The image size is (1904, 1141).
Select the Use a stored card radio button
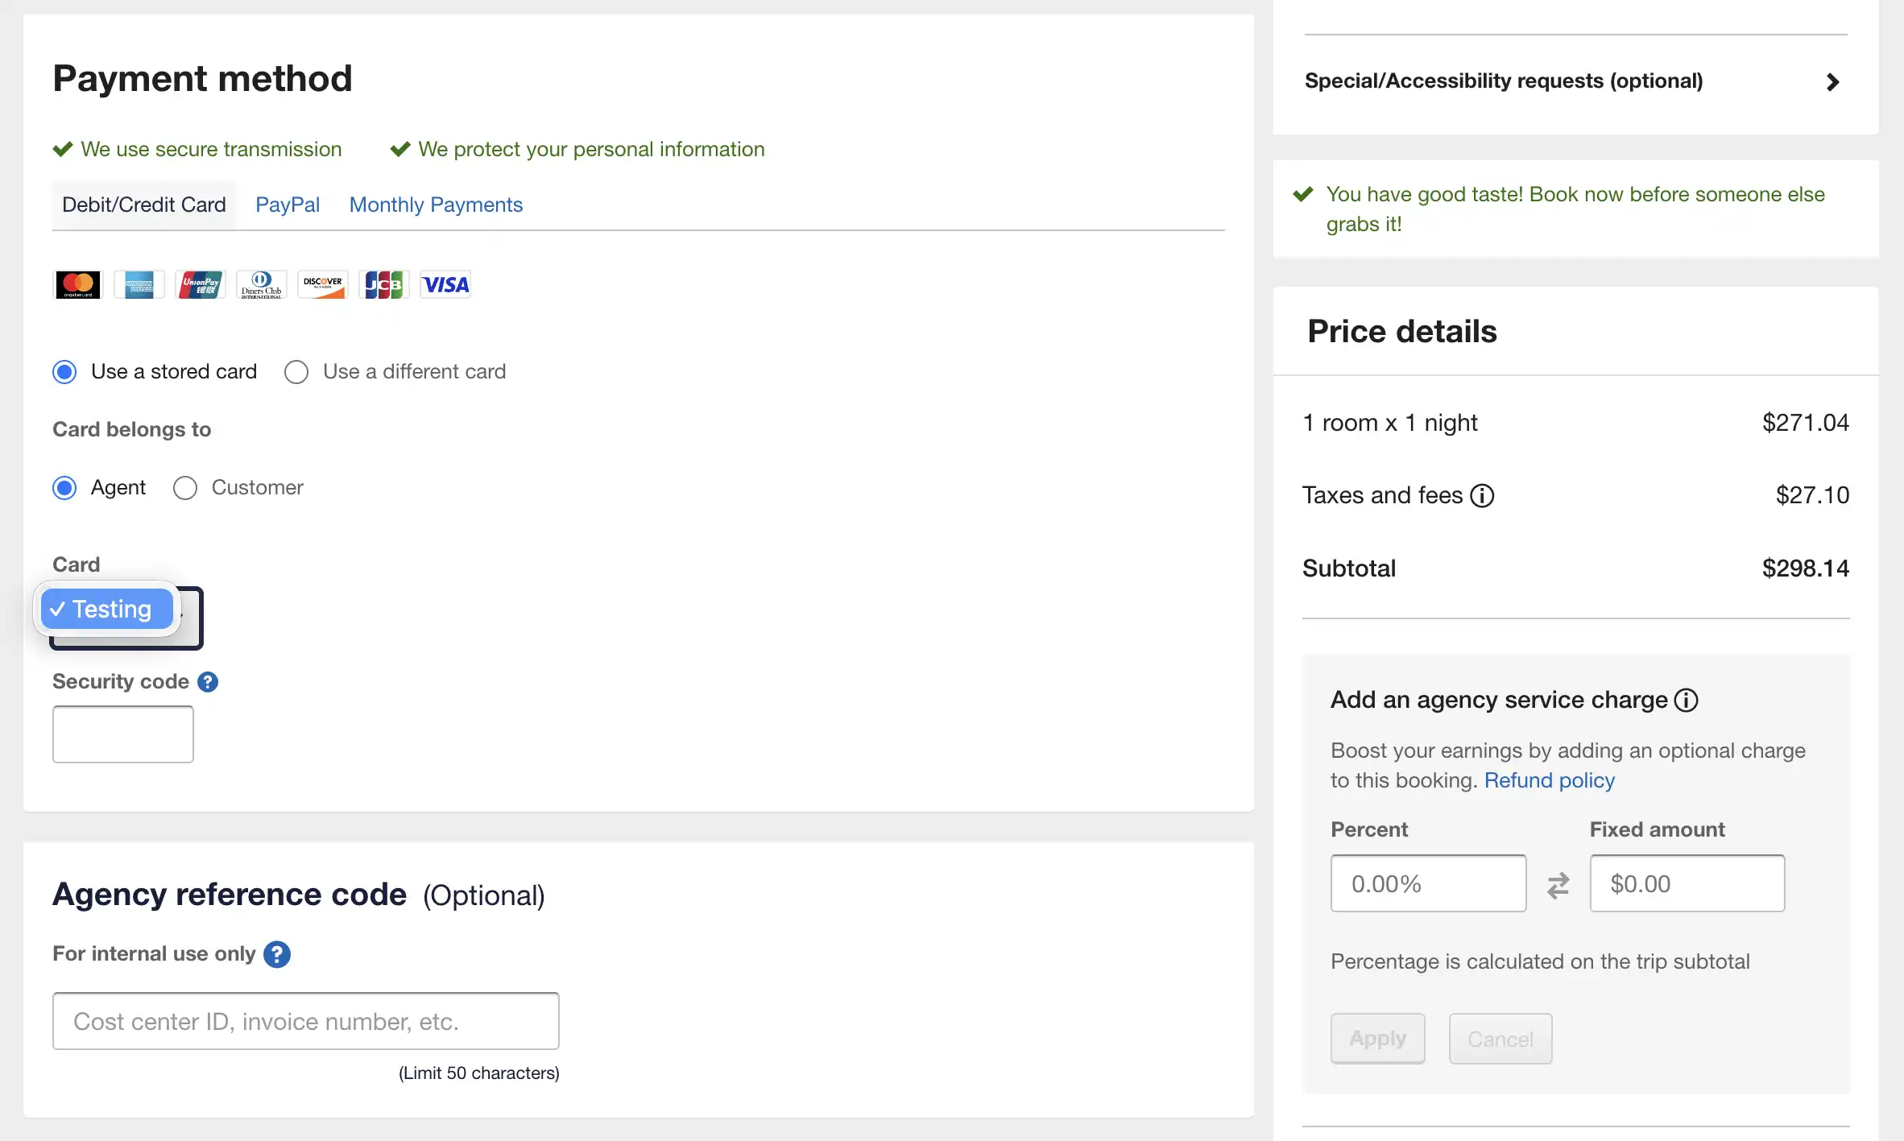[x=64, y=372]
